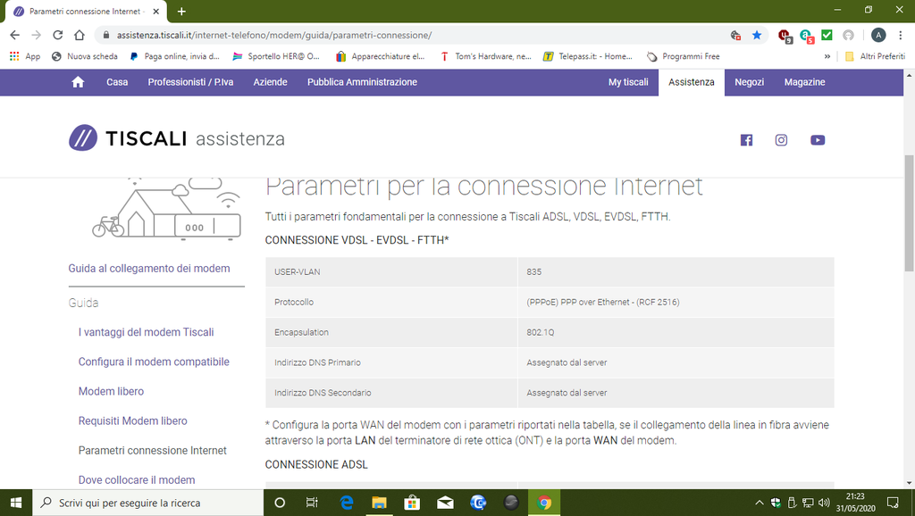The image size is (915, 516).
Task: Close the Parametri connessione Internet tab
Action: tap(155, 11)
